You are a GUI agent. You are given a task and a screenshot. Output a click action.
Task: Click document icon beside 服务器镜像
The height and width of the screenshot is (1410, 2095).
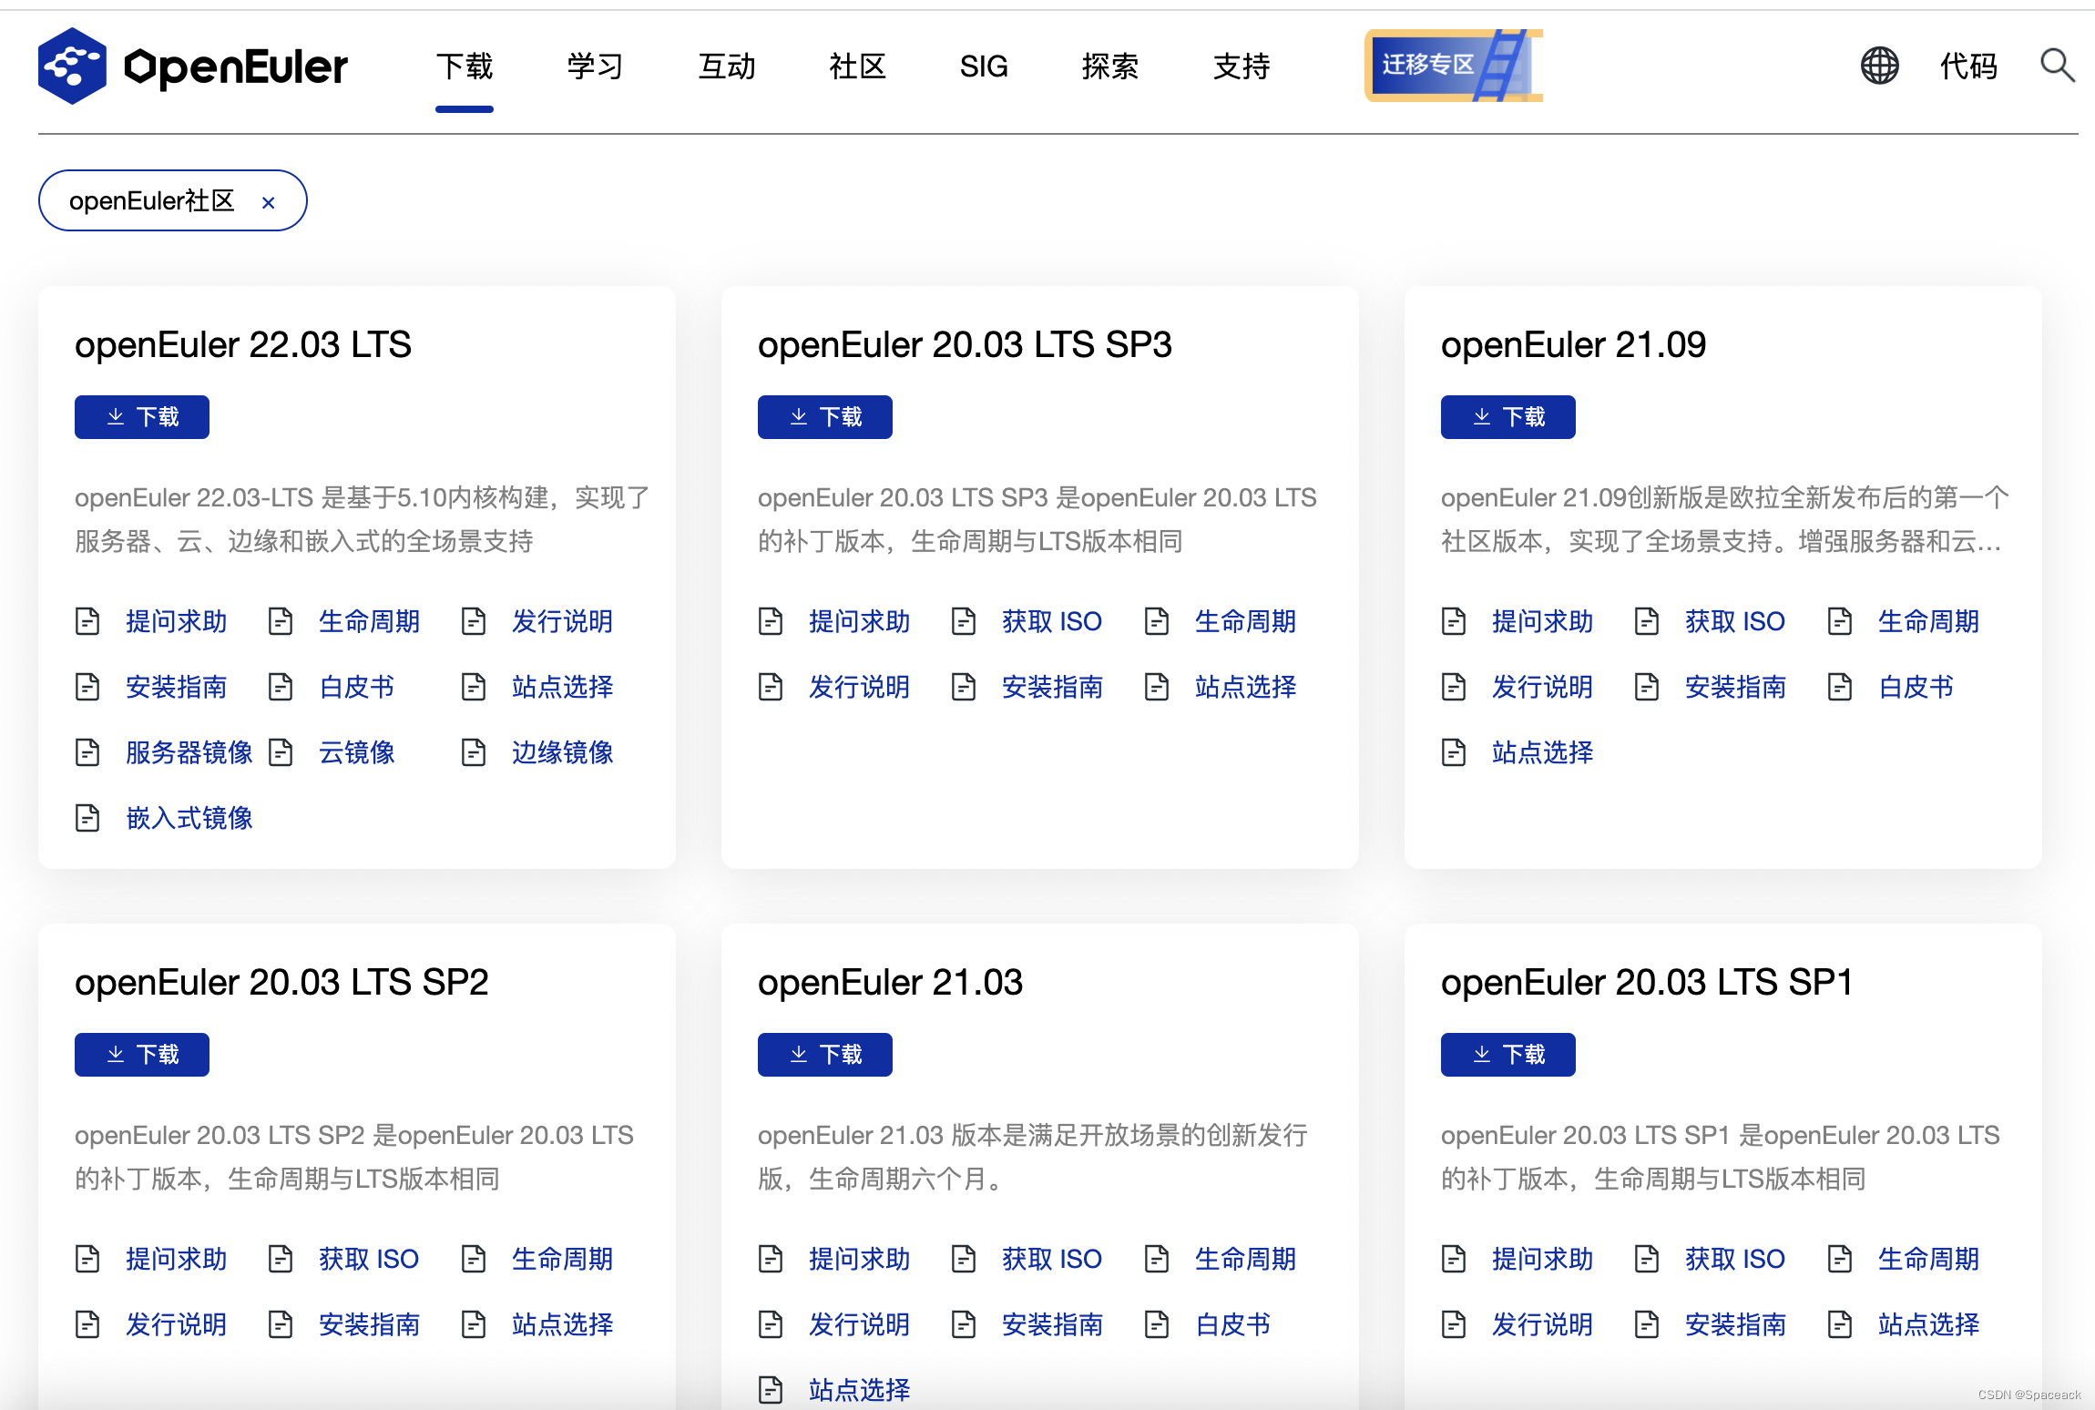[87, 752]
